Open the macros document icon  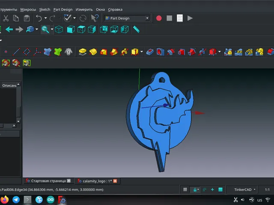click(x=180, y=18)
